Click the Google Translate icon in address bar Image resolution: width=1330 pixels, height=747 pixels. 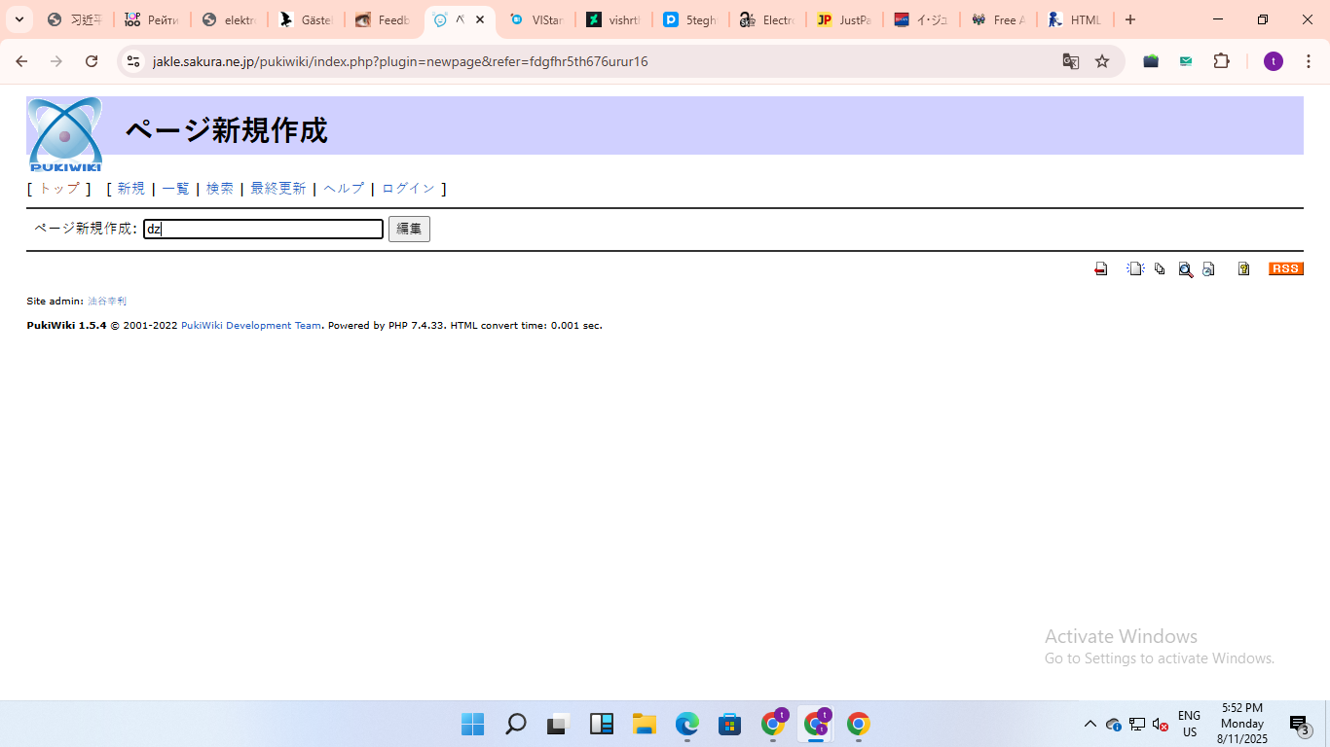coord(1071,61)
